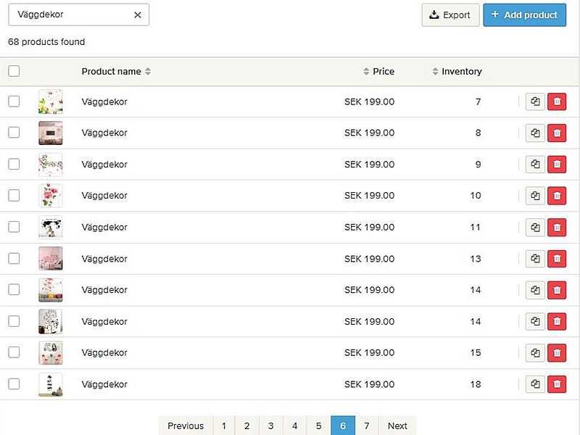The width and height of the screenshot is (580, 435).
Task: Click the Export button
Action: (450, 15)
